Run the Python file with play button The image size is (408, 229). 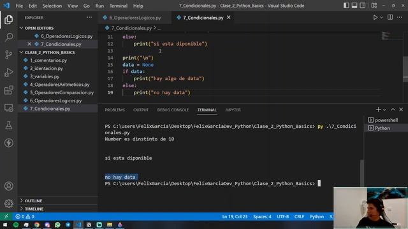pyautogui.click(x=375, y=17)
